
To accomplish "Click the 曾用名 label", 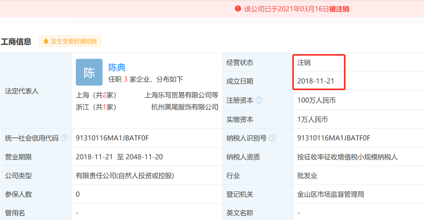I will pyautogui.click(x=15, y=213).
